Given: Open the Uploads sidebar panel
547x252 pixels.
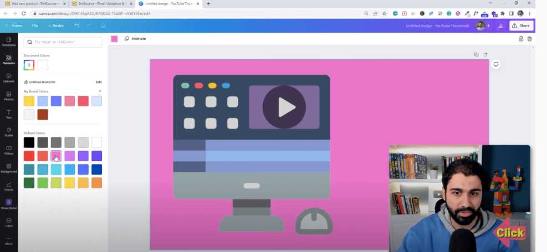Looking at the screenshot, I should [9, 78].
